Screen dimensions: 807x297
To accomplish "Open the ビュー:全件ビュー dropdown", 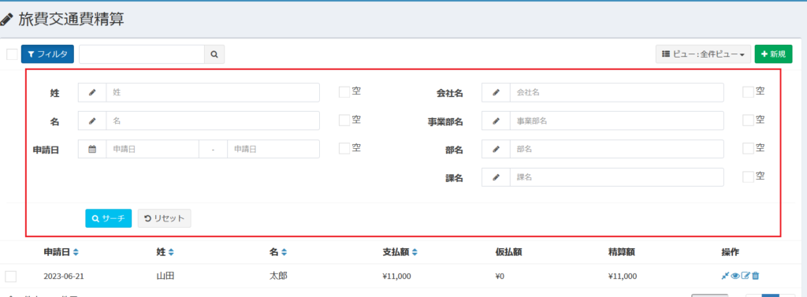I will click(x=703, y=54).
